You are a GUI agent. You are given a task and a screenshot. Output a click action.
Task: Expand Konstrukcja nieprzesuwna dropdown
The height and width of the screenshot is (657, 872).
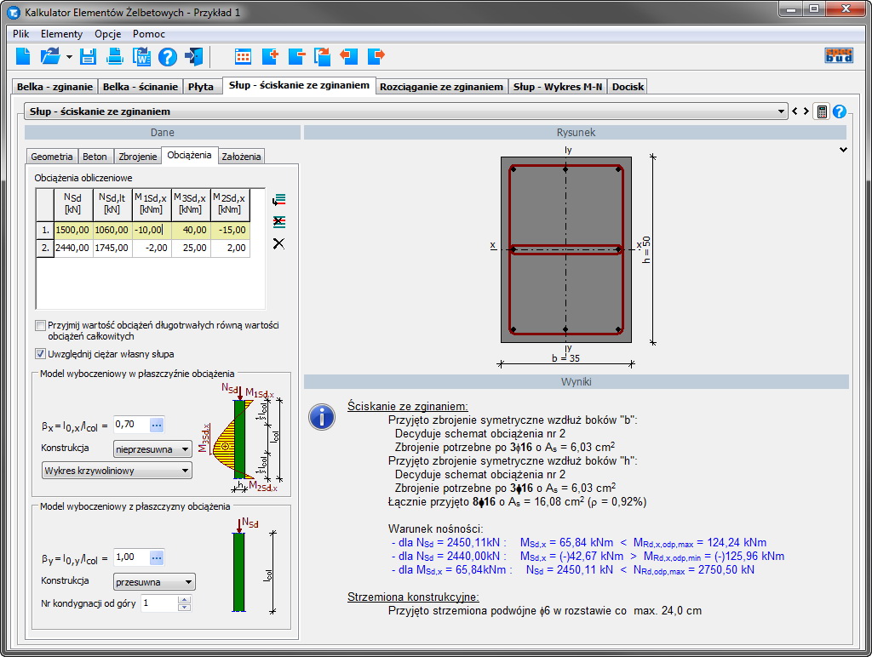point(152,449)
